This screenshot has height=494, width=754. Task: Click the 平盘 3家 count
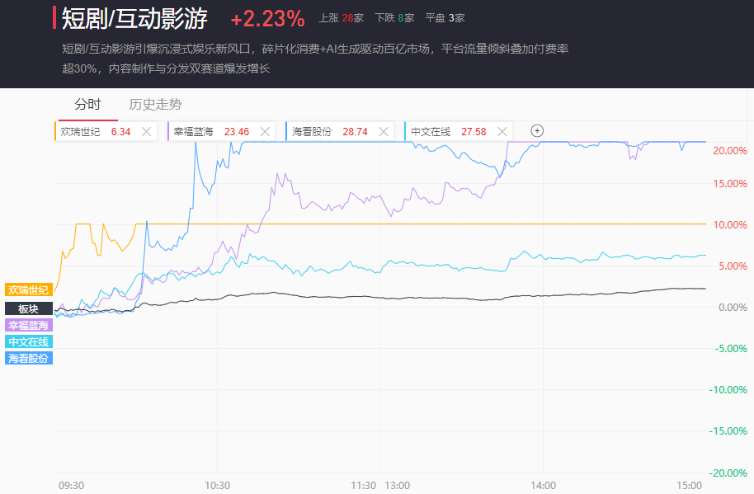445,17
